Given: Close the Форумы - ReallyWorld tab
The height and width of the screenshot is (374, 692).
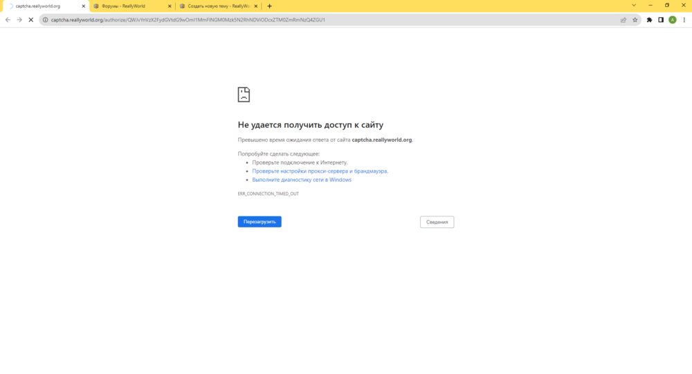Looking at the screenshot, I should (170, 6).
